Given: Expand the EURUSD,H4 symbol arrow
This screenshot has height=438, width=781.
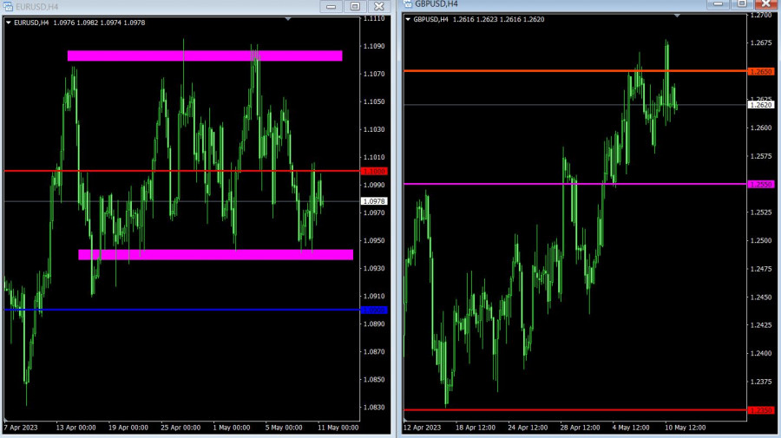Looking at the screenshot, I should tap(9, 23).
